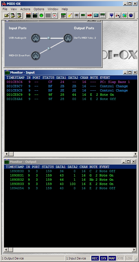This screenshot has height=262, width=139.
Task: Click Monitor - Output scrollbar left arrow
Action: coord(6,250)
